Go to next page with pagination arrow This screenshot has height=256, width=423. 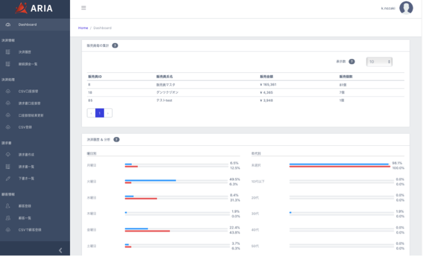(x=108, y=113)
